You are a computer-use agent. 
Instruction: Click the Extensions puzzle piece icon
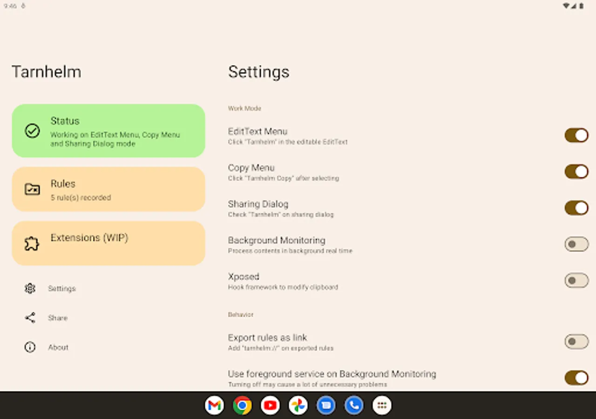(32, 243)
